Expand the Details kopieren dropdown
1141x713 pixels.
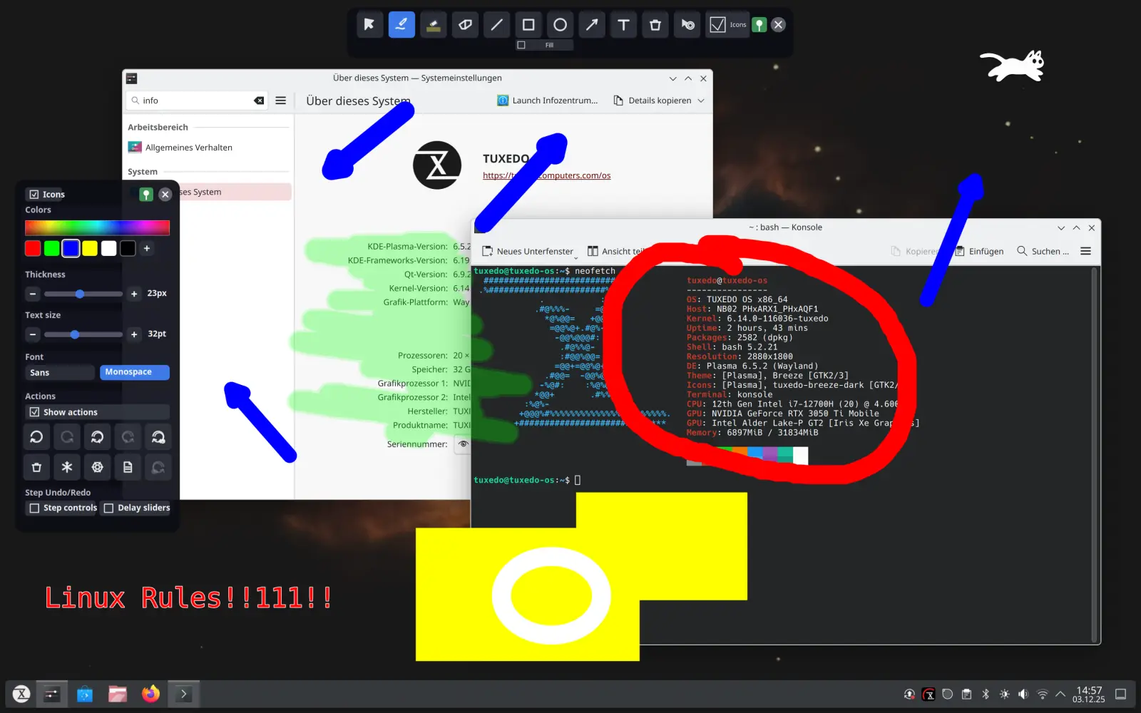click(x=701, y=100)
